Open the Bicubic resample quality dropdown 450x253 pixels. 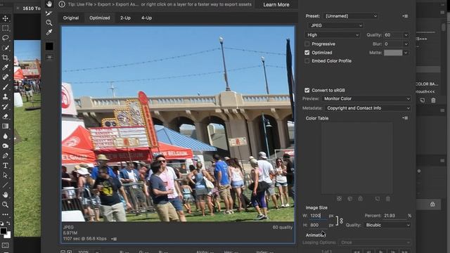pyautogui.click(x=387, y=225)
